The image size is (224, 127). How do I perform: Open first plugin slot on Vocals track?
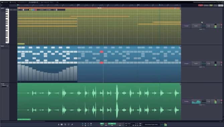point(186,102)
